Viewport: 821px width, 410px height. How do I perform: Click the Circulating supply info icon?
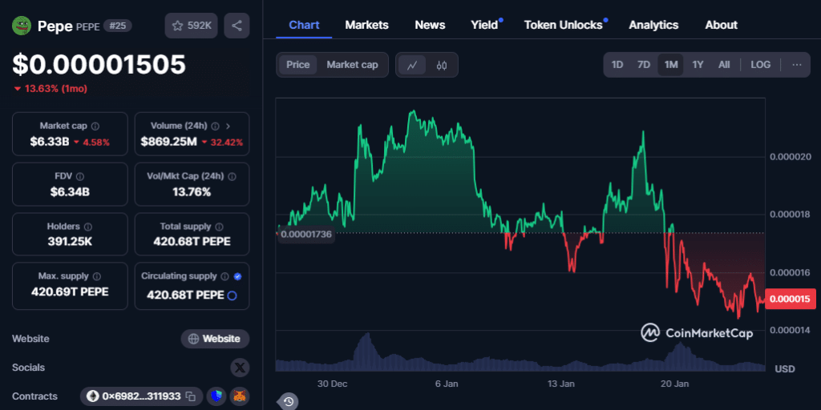click(x=224, y=276)
